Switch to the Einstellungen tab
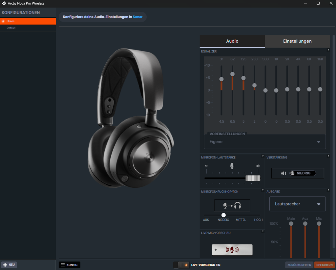 [297, 41]
